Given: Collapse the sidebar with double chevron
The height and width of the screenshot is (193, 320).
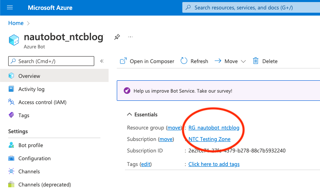Looking at the screenshot, I should [102, 61].
